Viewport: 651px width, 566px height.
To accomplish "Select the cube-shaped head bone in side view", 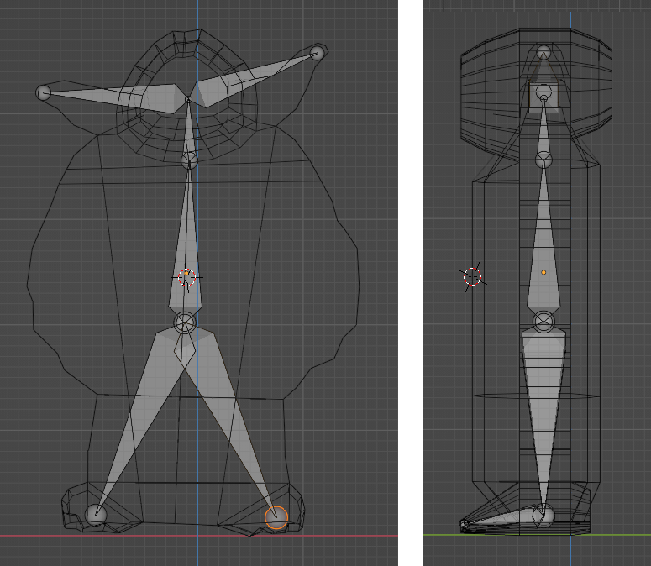I will click(x=543, y=97).
